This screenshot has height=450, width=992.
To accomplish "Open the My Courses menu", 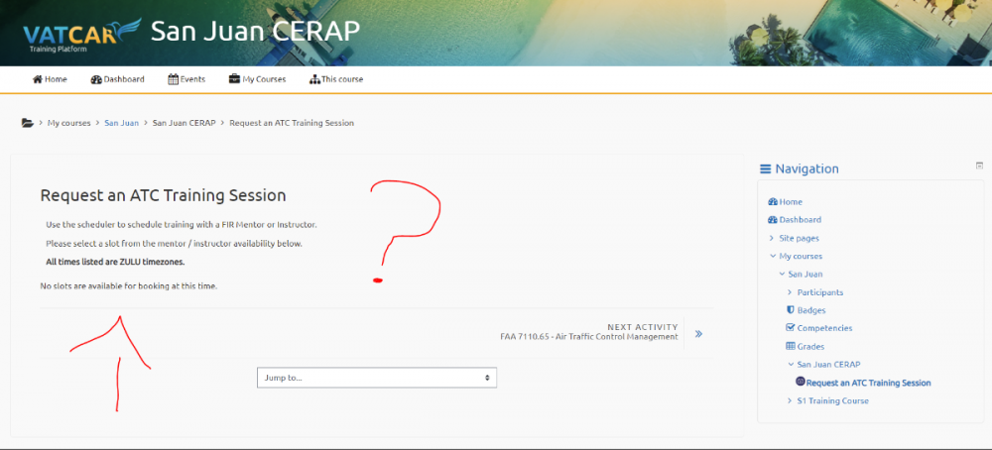I will (257, 79).
